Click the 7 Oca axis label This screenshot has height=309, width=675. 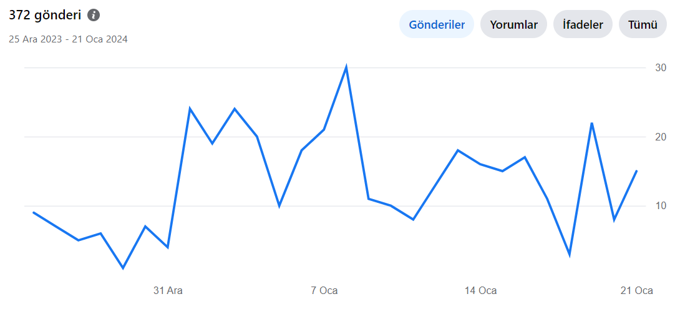point(324,290)
